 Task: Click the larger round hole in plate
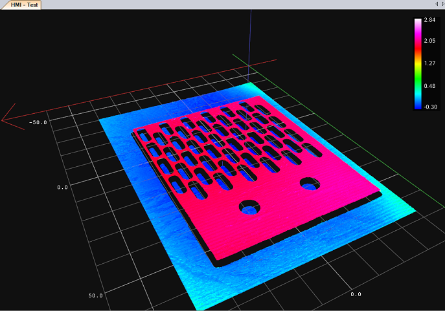(x=250, y=207)
